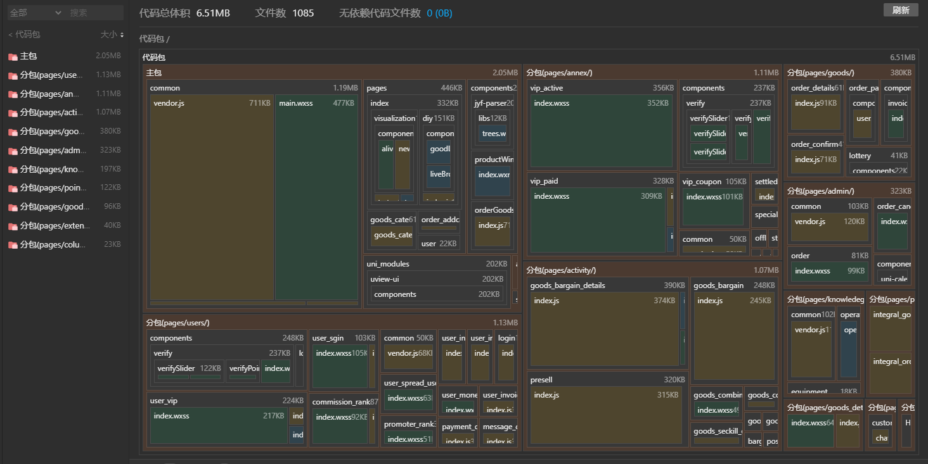Click admin vendor.js 120KB block
This screenshot has width=928, height=464.
pos(829,228)
